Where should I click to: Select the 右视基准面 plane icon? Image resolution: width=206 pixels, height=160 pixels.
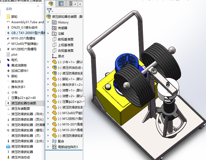click(x=54, y=50)
